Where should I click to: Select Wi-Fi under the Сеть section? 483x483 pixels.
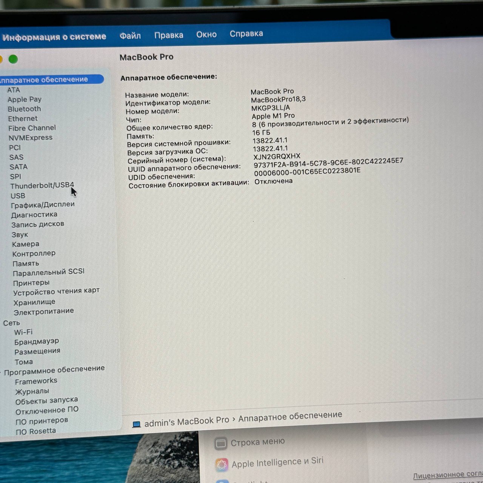click(x=23, y=332)
